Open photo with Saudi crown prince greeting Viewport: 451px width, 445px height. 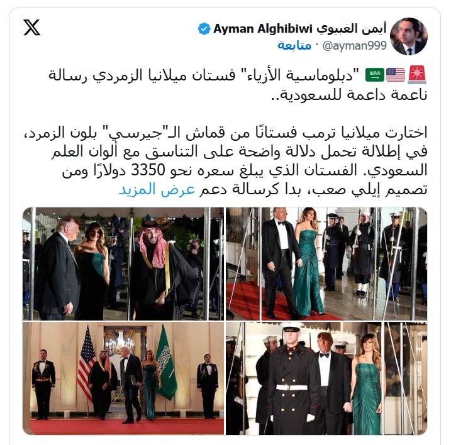(123, 263)
